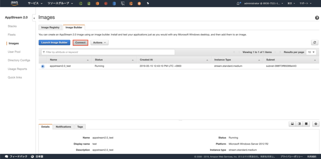Open the Details tab

tap(45, 127)
